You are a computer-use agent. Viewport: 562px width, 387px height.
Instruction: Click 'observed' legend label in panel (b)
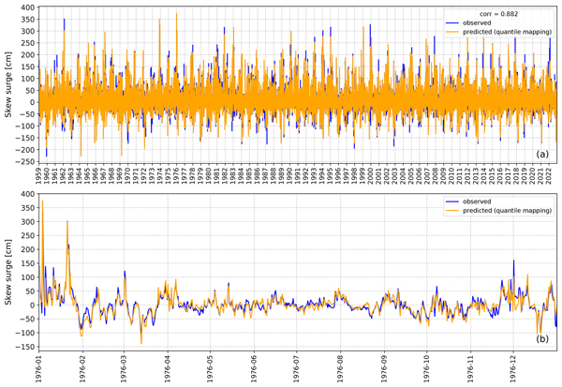477,201
